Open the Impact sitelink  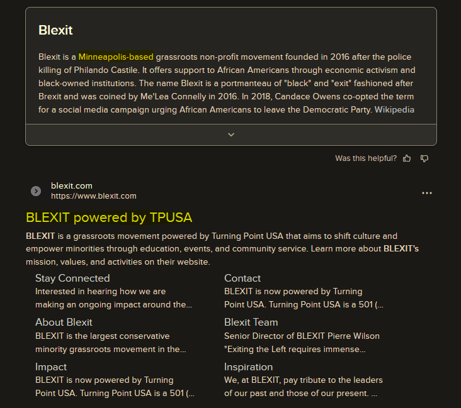51,367
